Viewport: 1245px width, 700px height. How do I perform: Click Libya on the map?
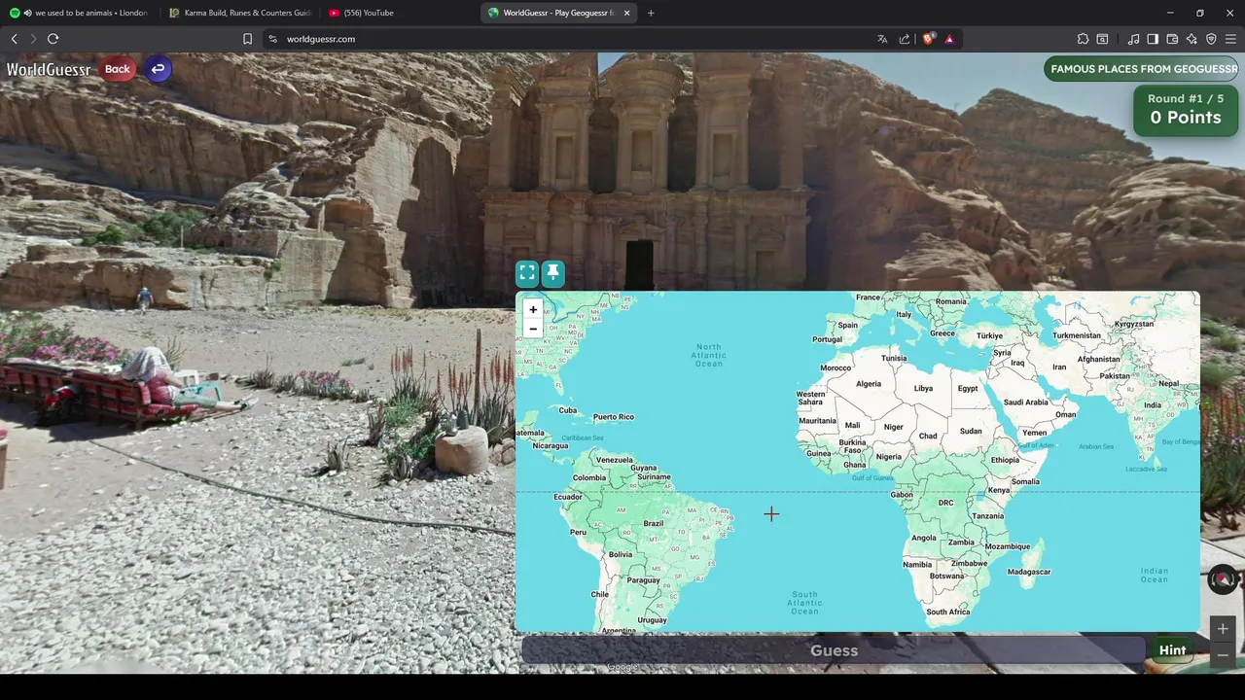click(923, 388)
